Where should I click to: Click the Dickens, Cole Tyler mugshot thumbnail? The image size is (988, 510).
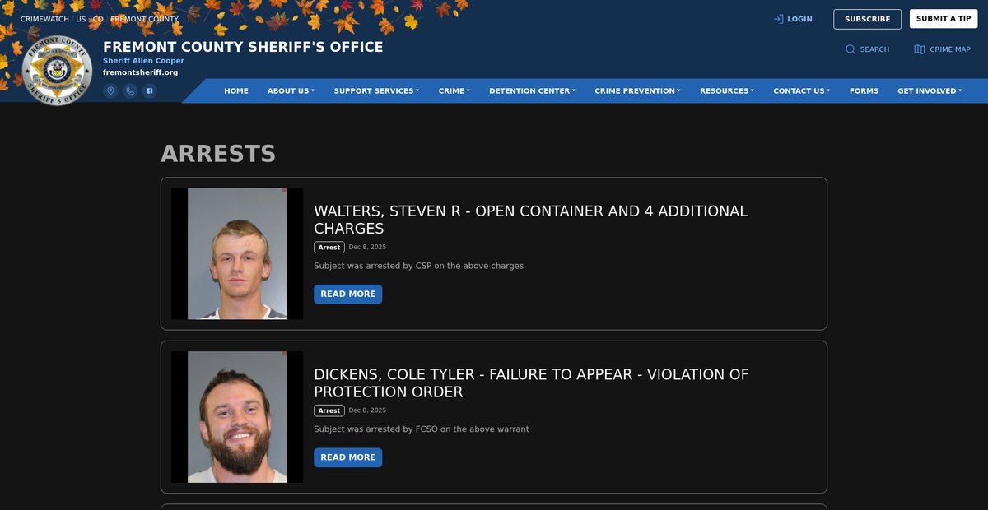237,417
